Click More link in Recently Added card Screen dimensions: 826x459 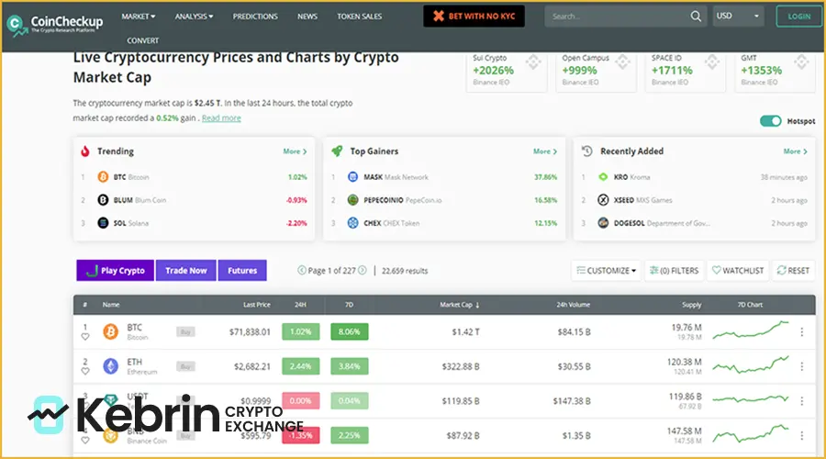pyautogui.click(x=795, y=151)
